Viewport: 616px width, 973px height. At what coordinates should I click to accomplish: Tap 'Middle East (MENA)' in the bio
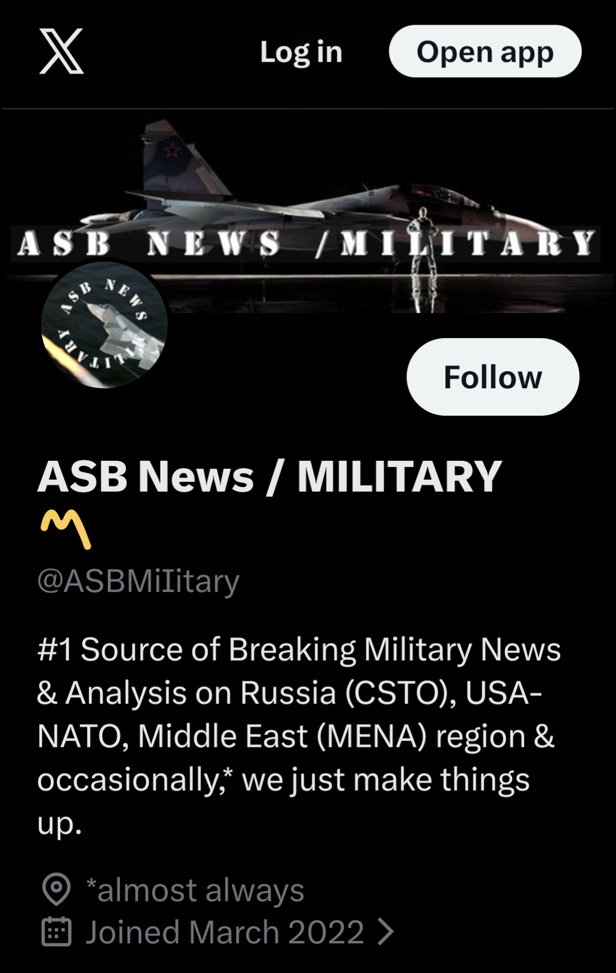click(x=282, y=736)
